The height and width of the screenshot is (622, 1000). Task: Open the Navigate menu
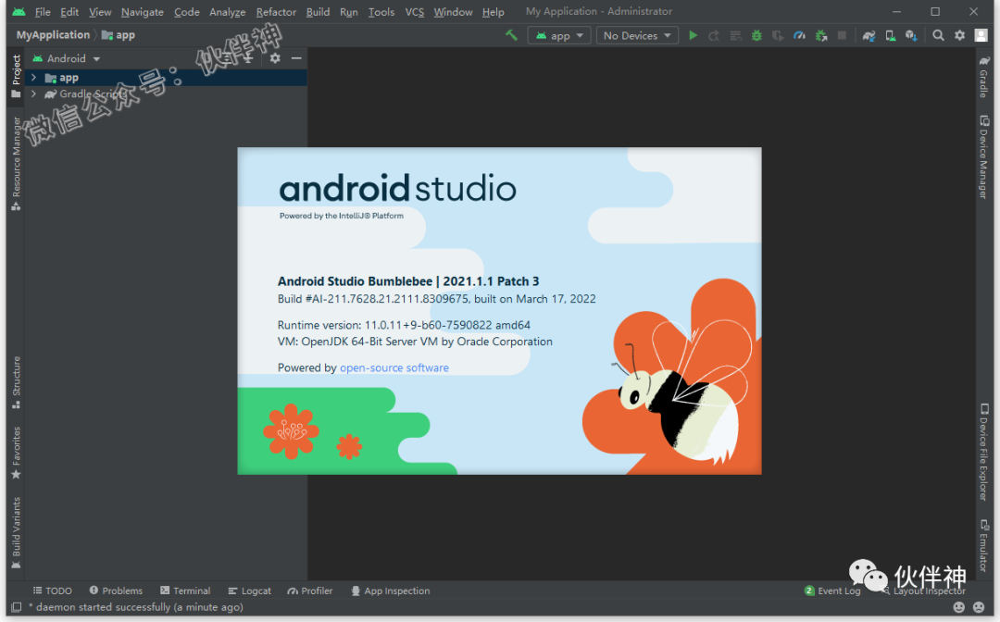point(143,11)
